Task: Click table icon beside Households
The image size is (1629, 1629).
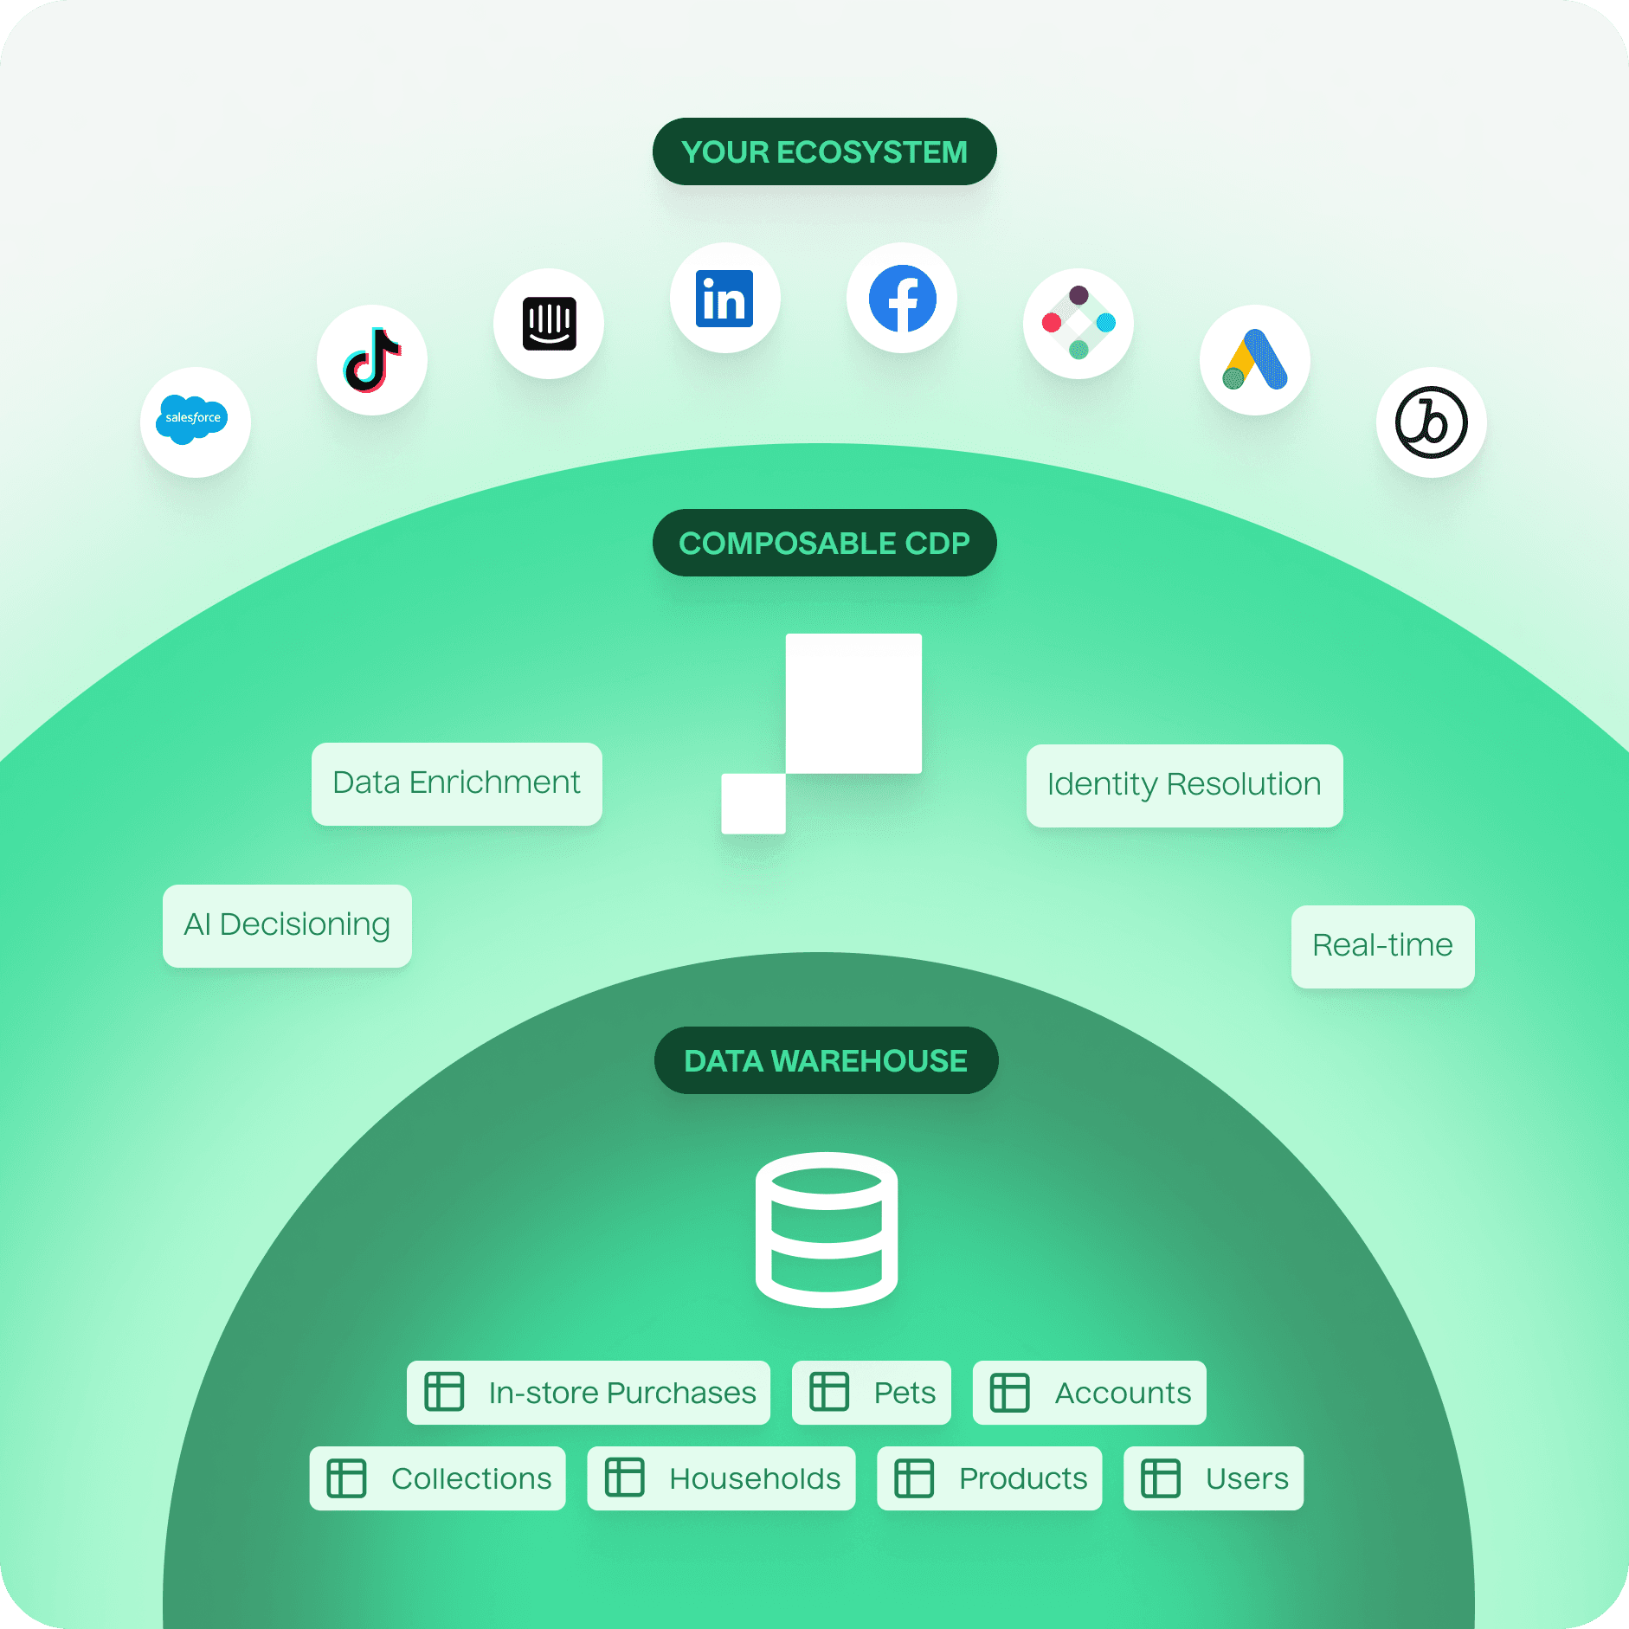Action: (x=624, y=1478)
